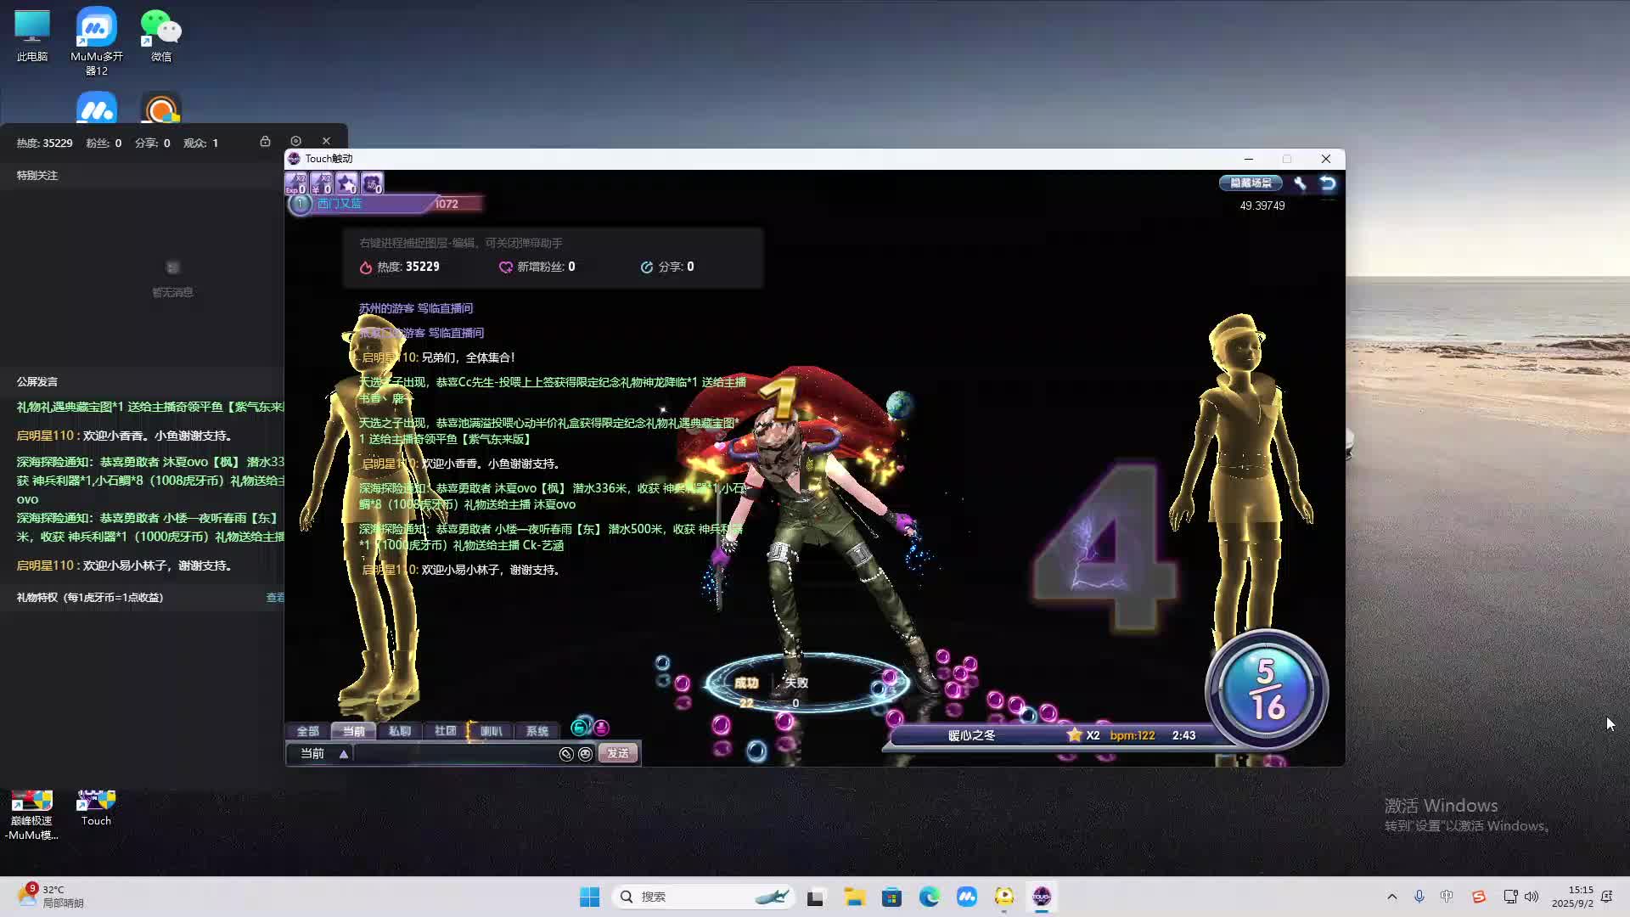This screenshot has width=1630, height=917.
Task: Click the teal lock chat icon
Action: pos(580,728)
